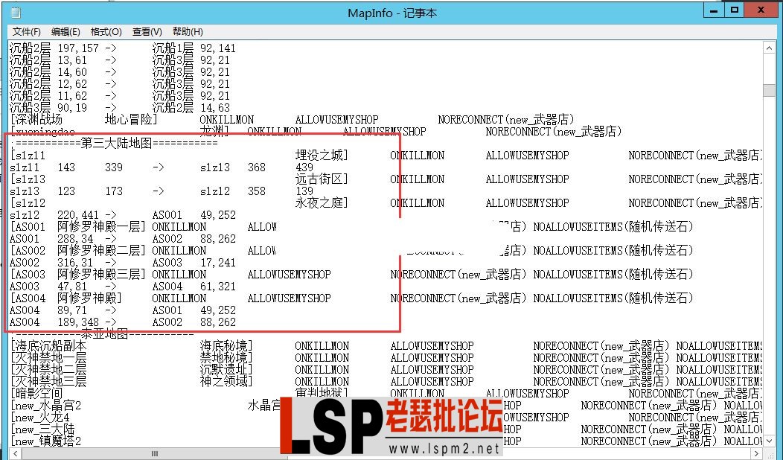
Task: Click the text "禁地秘境]"
Action: (x=226, y=358)
